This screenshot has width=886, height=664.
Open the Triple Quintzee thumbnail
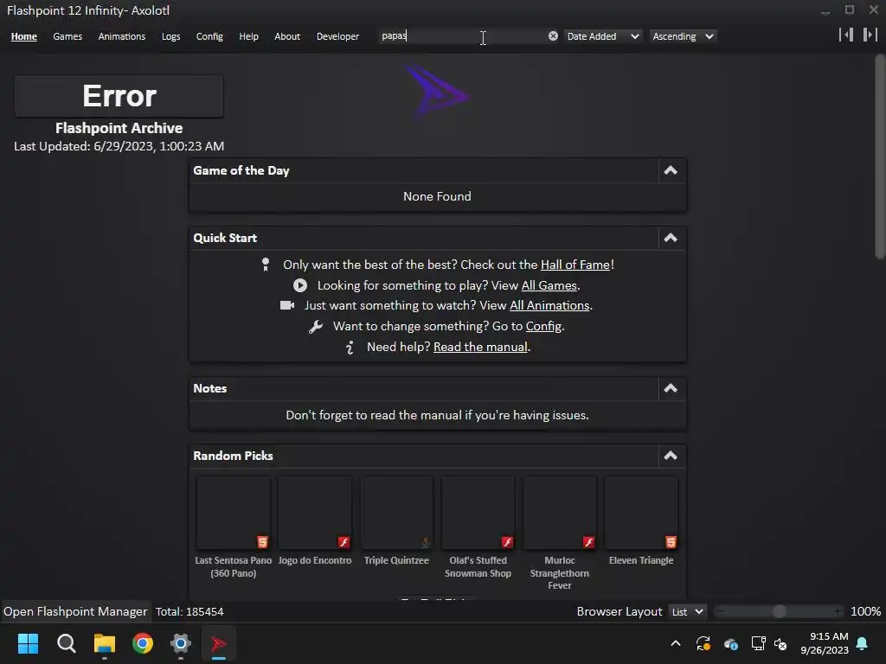(396, 513)
